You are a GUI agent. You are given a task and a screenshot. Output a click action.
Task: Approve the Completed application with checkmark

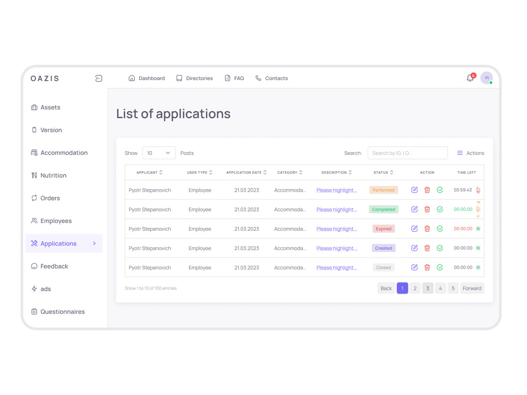(440, 209)
